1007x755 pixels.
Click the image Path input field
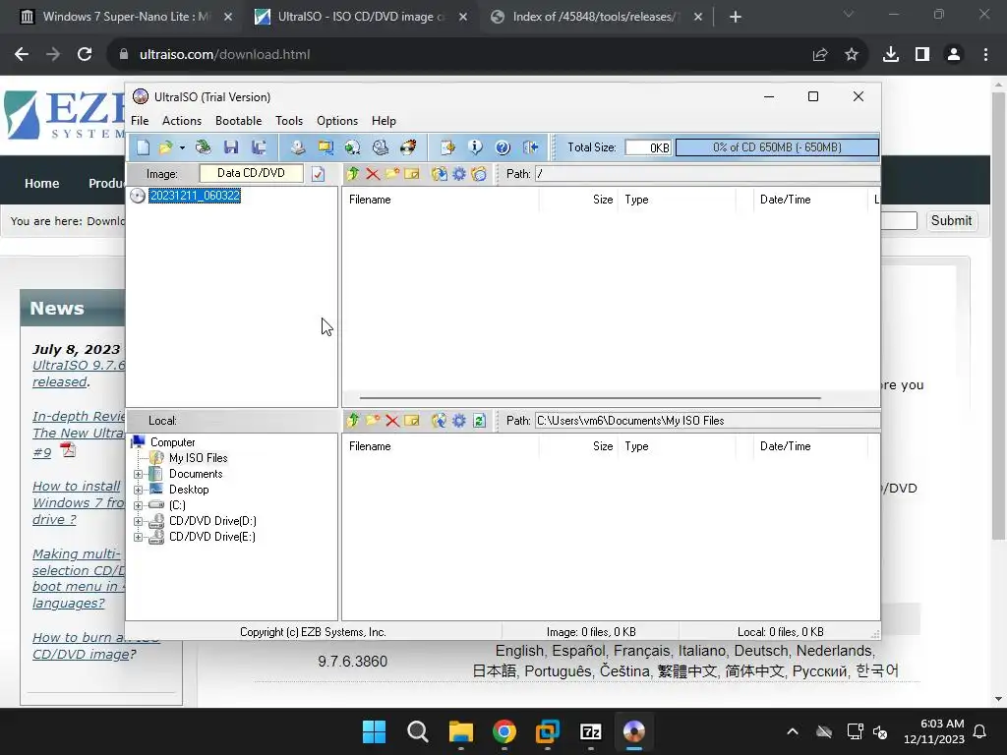pos(706,174)
